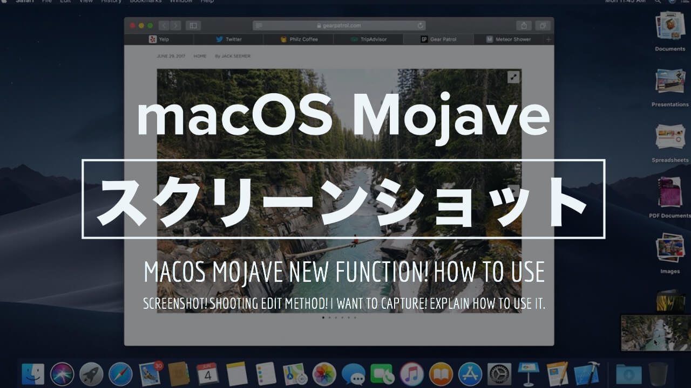Open the Photos app in Dock
Screen dimensions: 691x388
[x=324, y=373]
